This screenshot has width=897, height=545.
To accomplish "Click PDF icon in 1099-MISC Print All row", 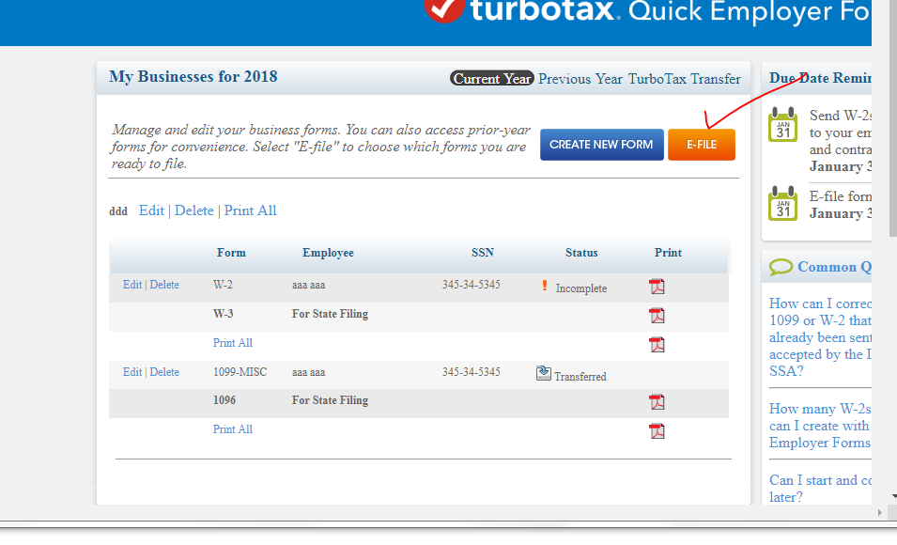I will point(657,430).
